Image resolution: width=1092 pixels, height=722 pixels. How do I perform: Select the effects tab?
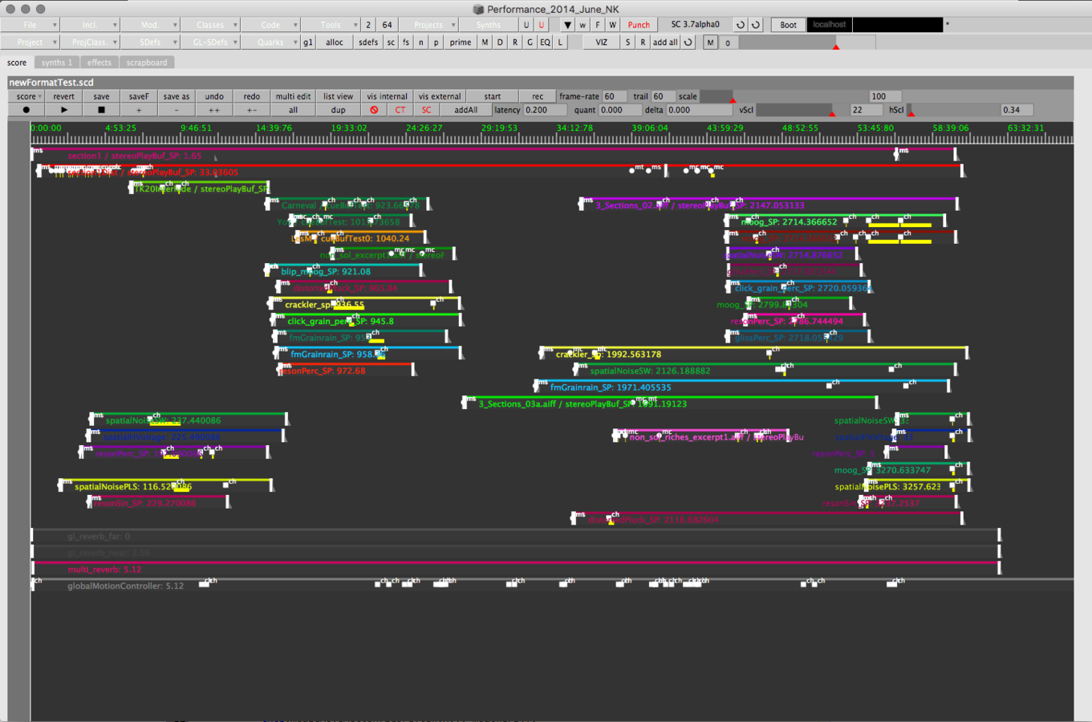pos(99,62)
